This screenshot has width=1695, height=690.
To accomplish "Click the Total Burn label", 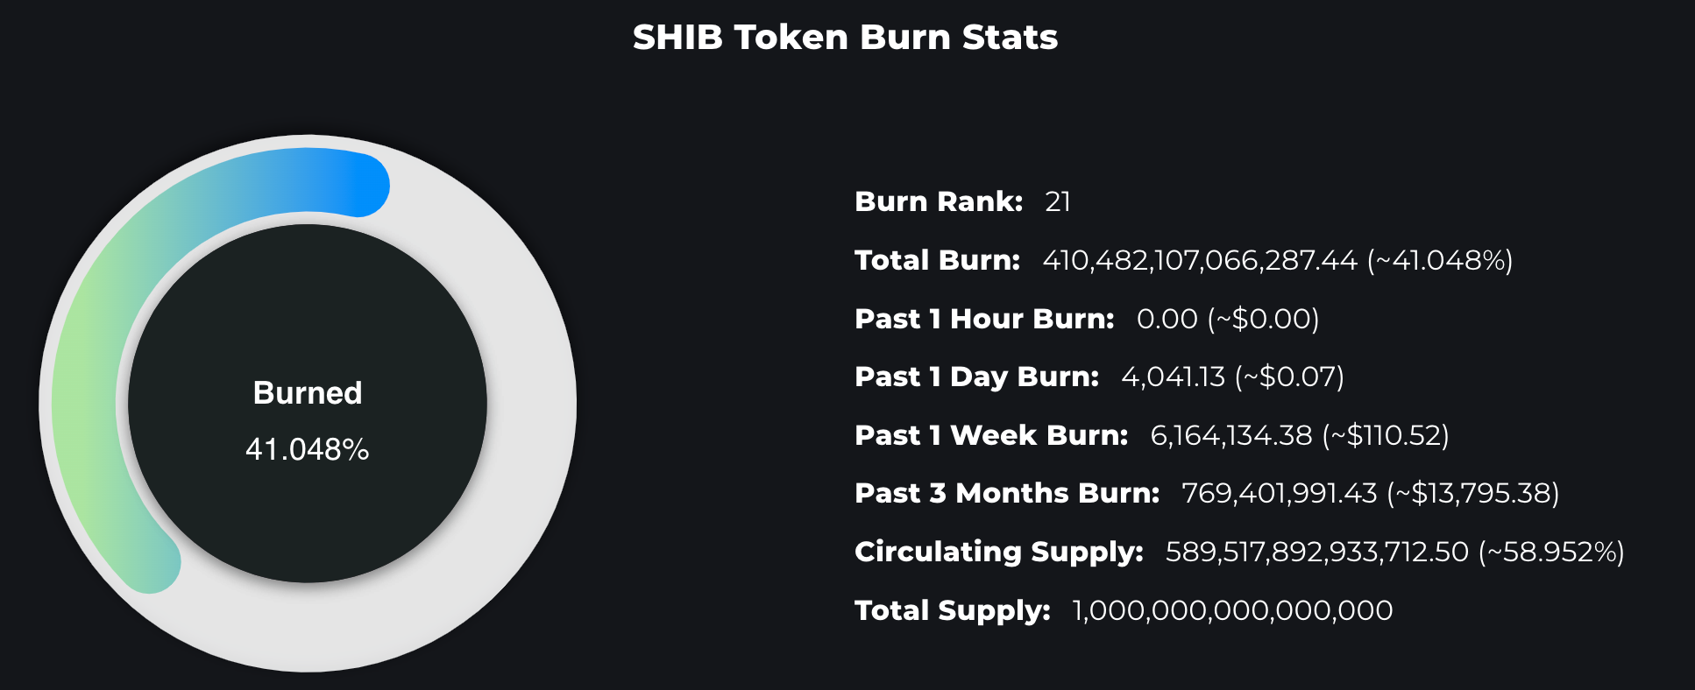I will coord(937,260).
